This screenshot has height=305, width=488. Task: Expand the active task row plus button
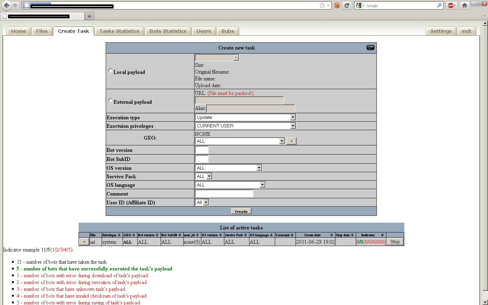(x=84, y=242)
